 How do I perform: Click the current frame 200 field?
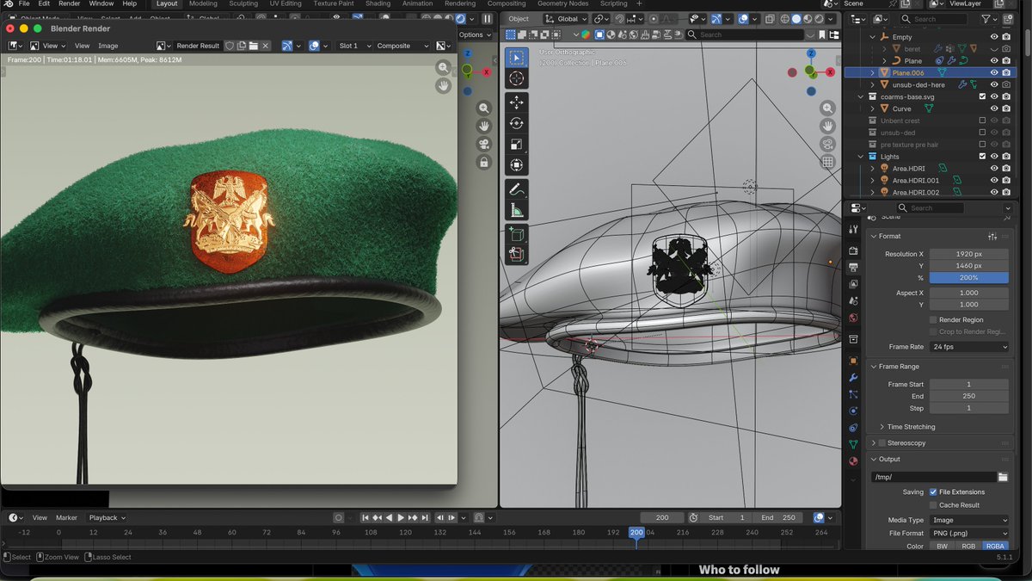[x=662, y=518]
